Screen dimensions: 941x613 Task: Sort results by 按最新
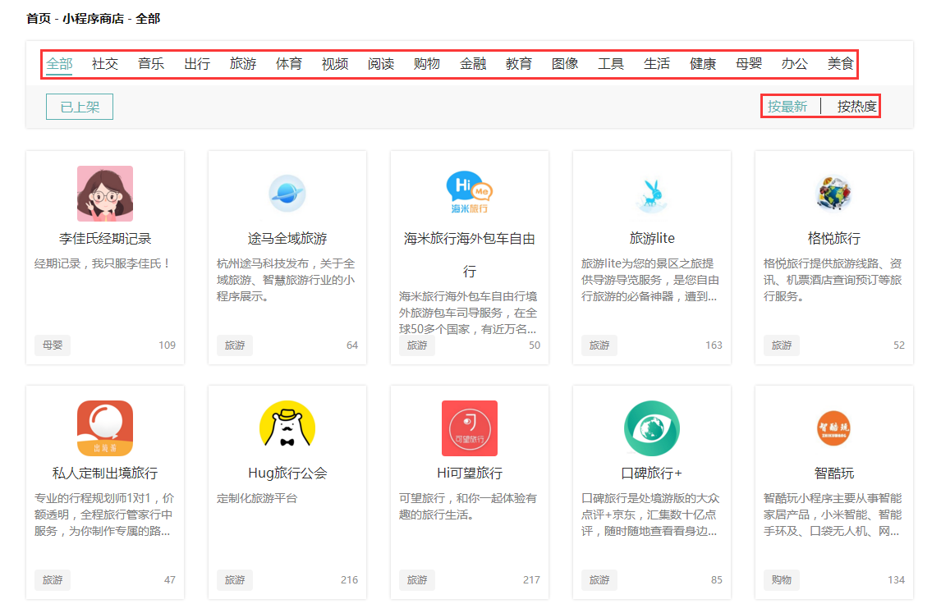click(789, 106)
